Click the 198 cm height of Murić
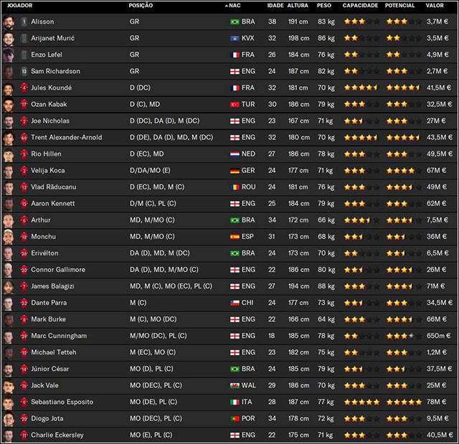 pos(299,38)
